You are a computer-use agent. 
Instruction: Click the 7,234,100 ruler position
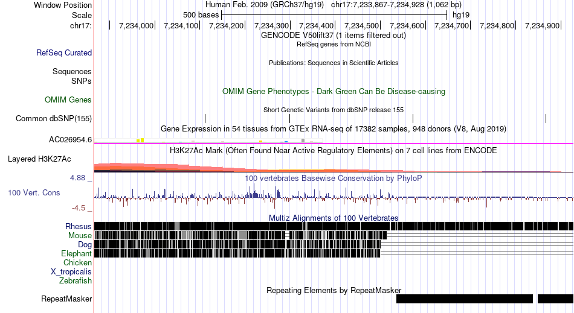pyautogui.click(x=181, y=25)
